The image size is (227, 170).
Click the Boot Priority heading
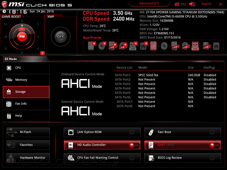[x=92, y=38]
